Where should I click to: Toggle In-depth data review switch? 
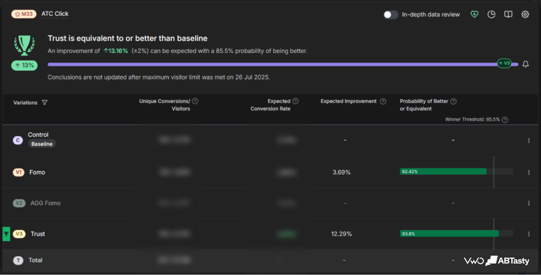tap(391, 15)
